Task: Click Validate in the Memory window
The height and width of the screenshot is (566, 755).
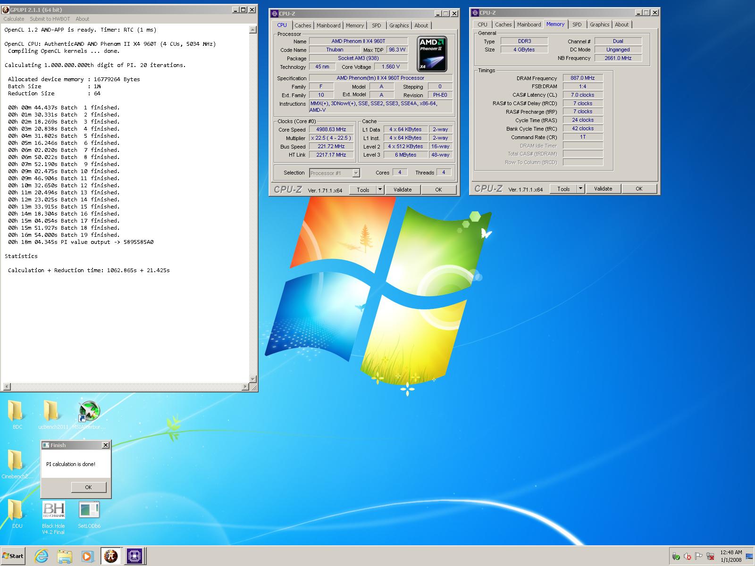Action: pos(603,189)
